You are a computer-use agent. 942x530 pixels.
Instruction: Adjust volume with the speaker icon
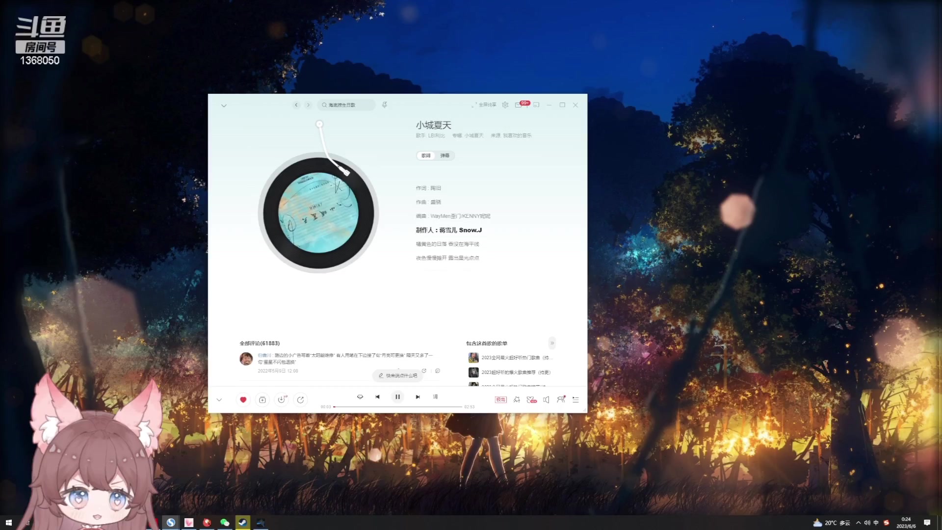tap(546, 400)
